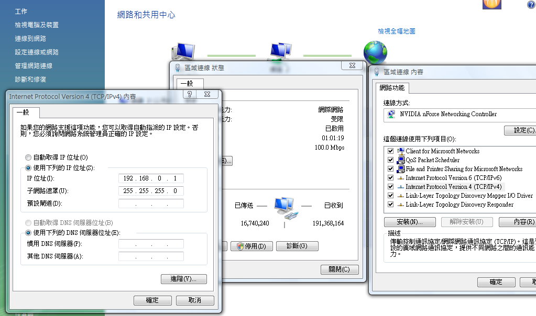Select the 一般 tab in IPv4 dialog
Image resolution: width=536 pixels, height=316 pixels.
click(x=23, y=112)
